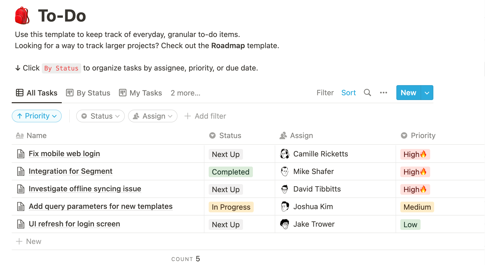Image resolution: width=485 pixels, height=265 pixels.
Task: Click Camille Ricketts' avatar icon
Action: 285,154
